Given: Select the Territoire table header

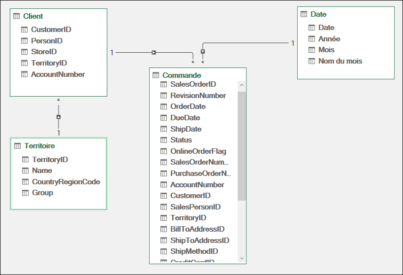Looking at the screenshot, I should click(39, 146).
